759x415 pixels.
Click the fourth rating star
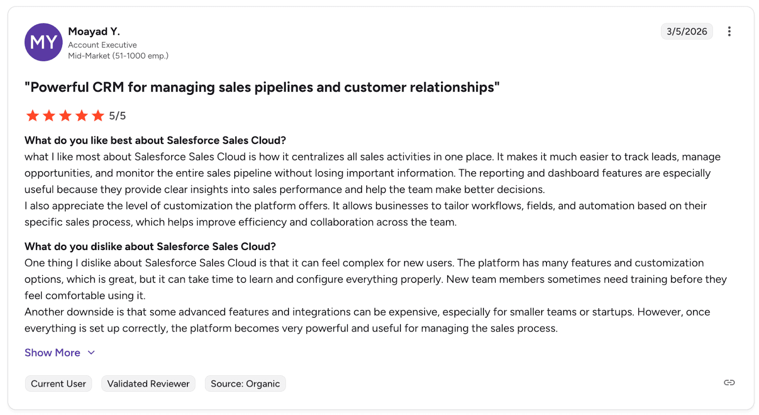(82, 116)
